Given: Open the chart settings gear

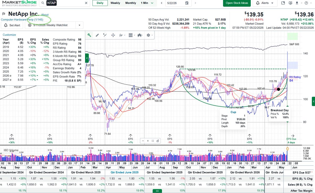Looking at the screenshot, I should 148,35.
